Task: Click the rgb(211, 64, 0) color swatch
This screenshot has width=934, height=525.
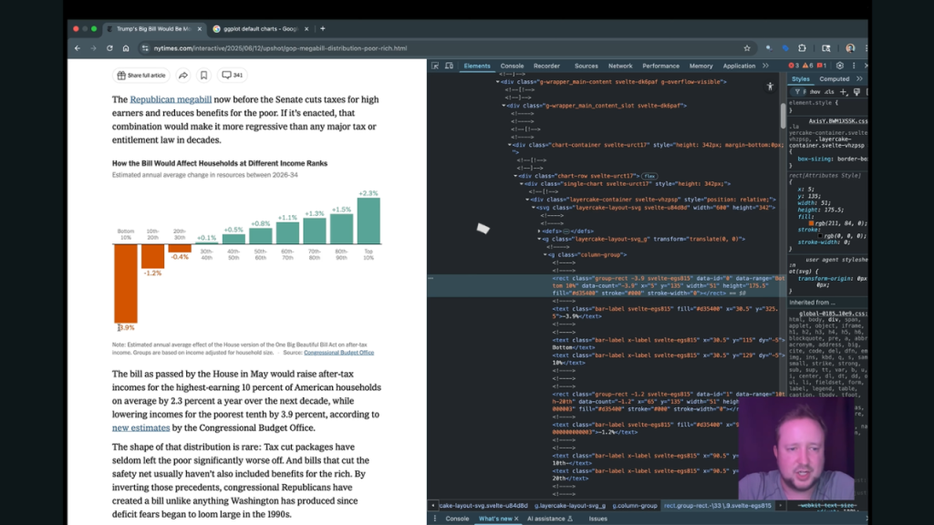Action: pyautogui.click(x=811, y=222)
